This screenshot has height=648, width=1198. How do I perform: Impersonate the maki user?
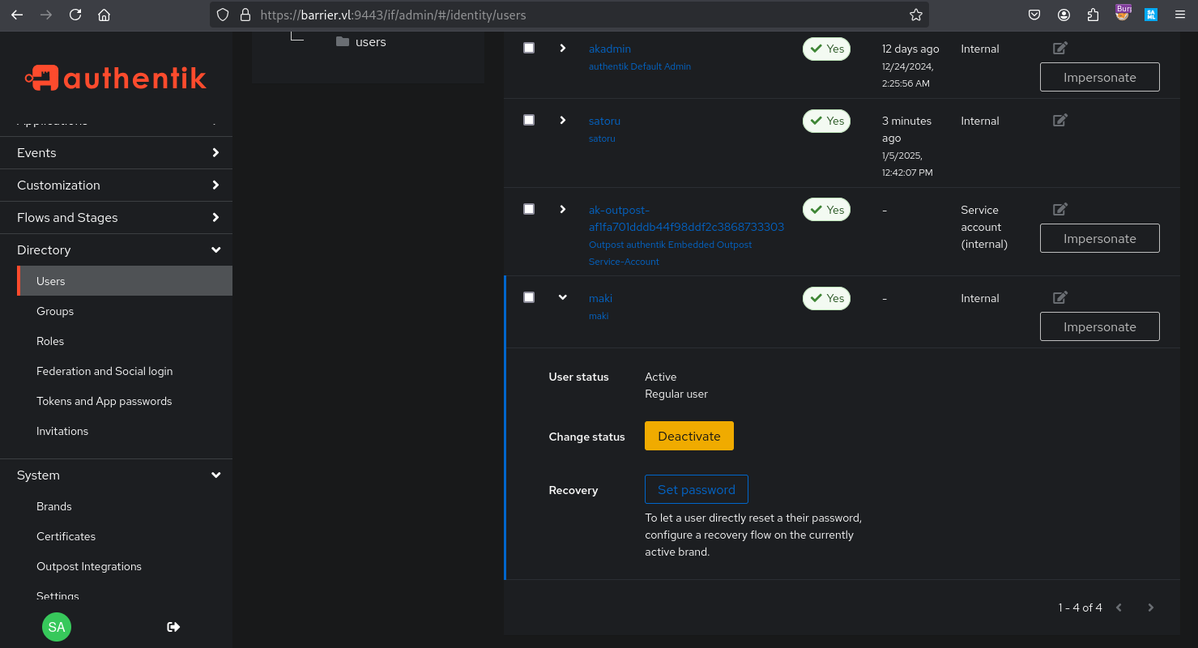(1099, 327)
